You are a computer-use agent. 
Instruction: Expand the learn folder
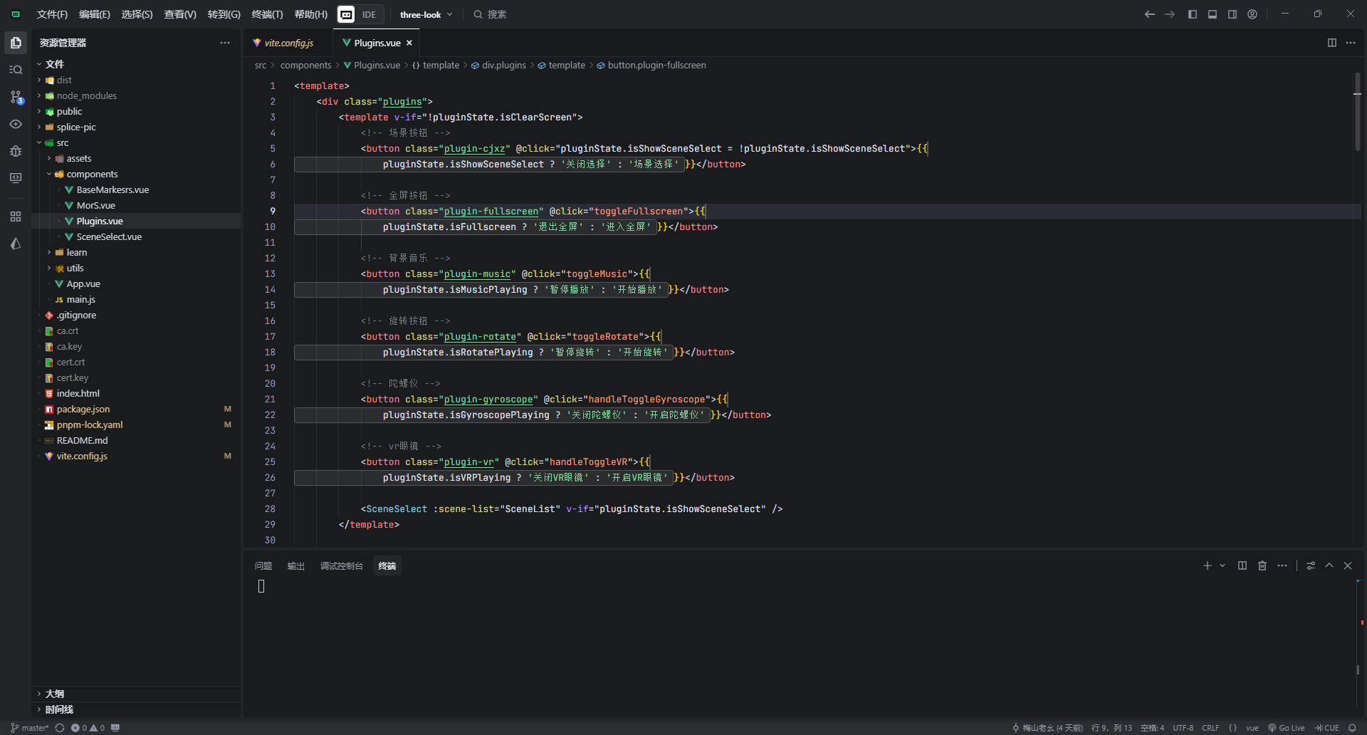pos(73,252)
